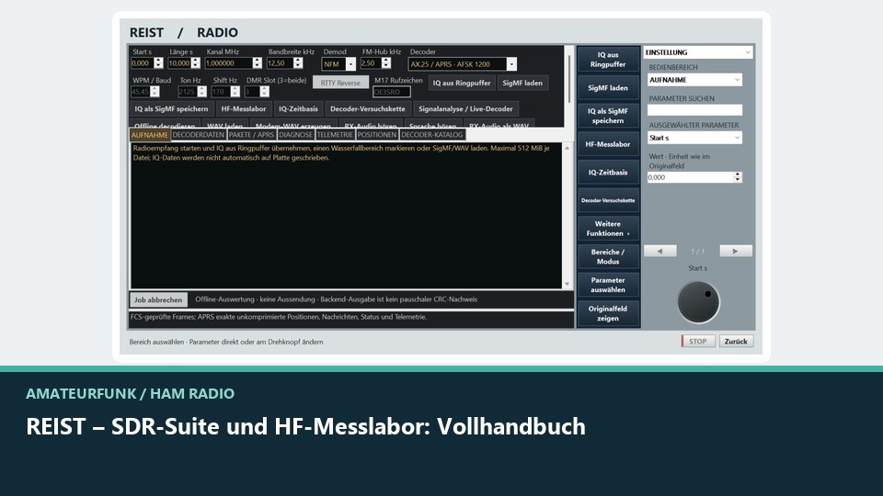Click IQ-Zeitbasis side panel button

pos(608,172)
